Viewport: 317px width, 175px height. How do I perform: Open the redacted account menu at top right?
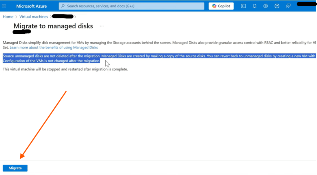pyautogui.click(x=306, y=4)
